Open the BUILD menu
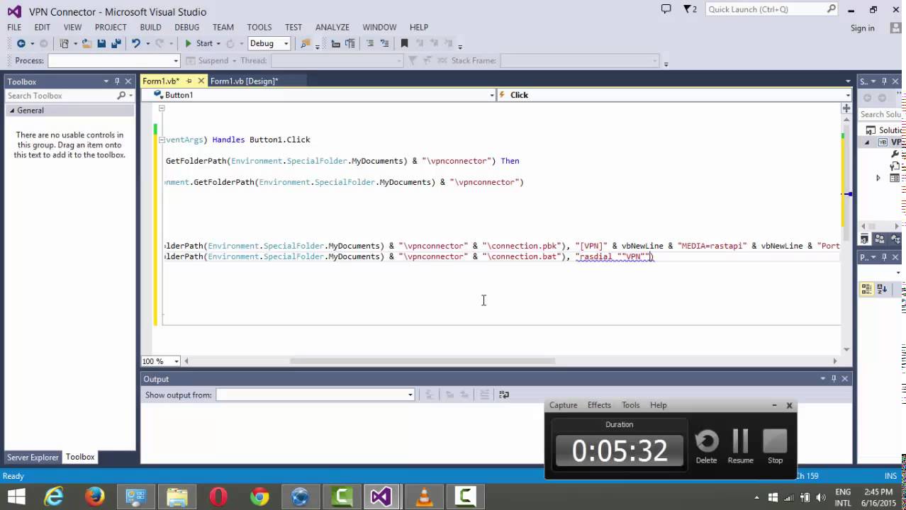906x510 pixels. [150, 28]
